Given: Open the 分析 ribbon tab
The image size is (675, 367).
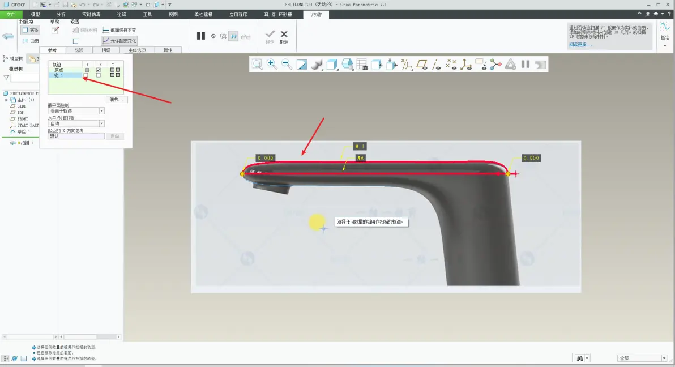Looking at the screenshot, I should (x=61, y=14).
